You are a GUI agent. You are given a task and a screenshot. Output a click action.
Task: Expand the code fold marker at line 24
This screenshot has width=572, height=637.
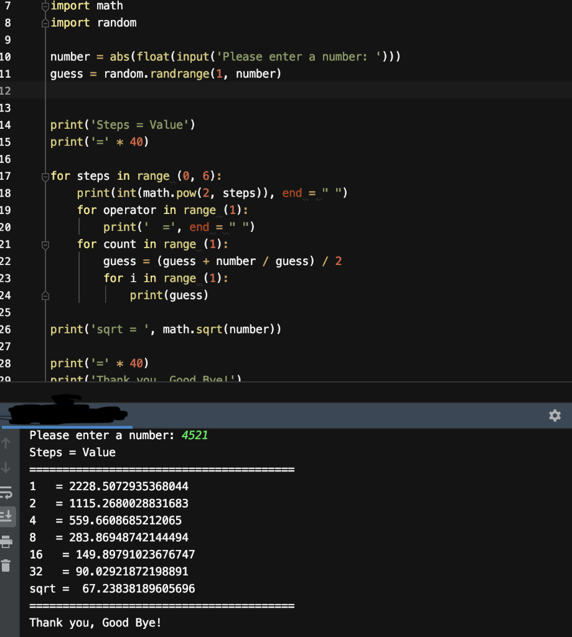[45, 294]
